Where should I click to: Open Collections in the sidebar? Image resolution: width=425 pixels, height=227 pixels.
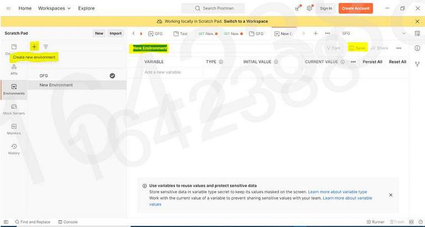coord(14,49)
